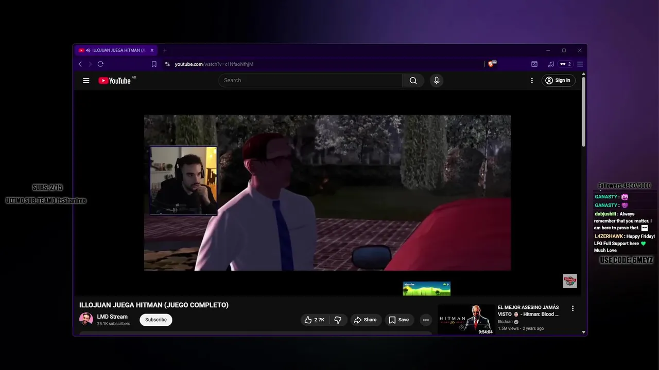Click the channel watermark badge at player corner
Image resolution: width=659 pixels, height=370 pixels.
570,281
